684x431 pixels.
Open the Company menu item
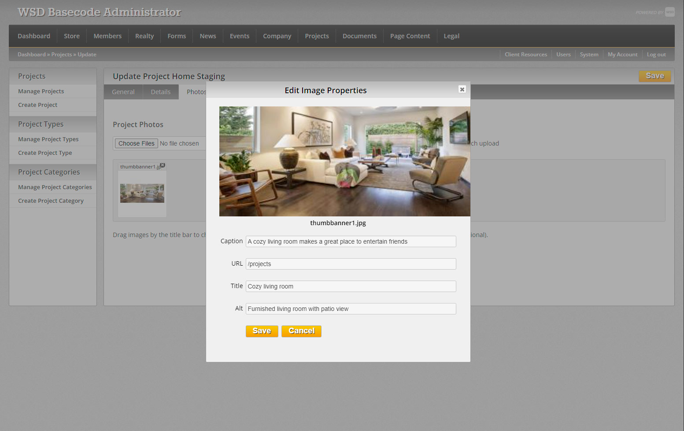click(277, 36)
